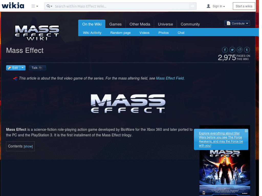The width and height of the screenshot is (262, 196).
Task: Click the pencil icon on Edit
Action: coord(9,68)
